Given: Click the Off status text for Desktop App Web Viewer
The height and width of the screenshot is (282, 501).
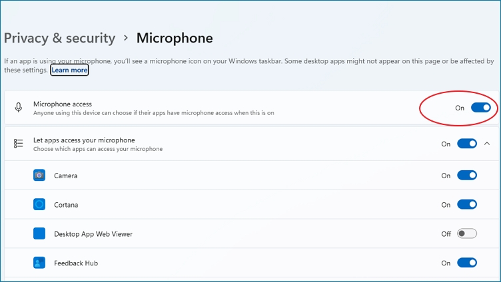Looking at the screenshot, I should coord(446,234).
